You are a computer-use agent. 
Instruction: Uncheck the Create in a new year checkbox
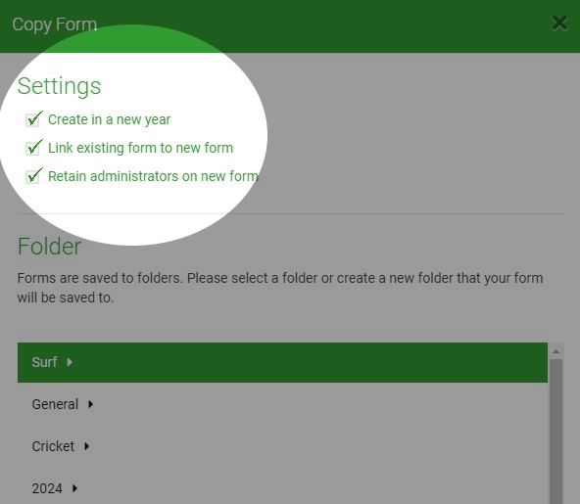click(32, 120)
